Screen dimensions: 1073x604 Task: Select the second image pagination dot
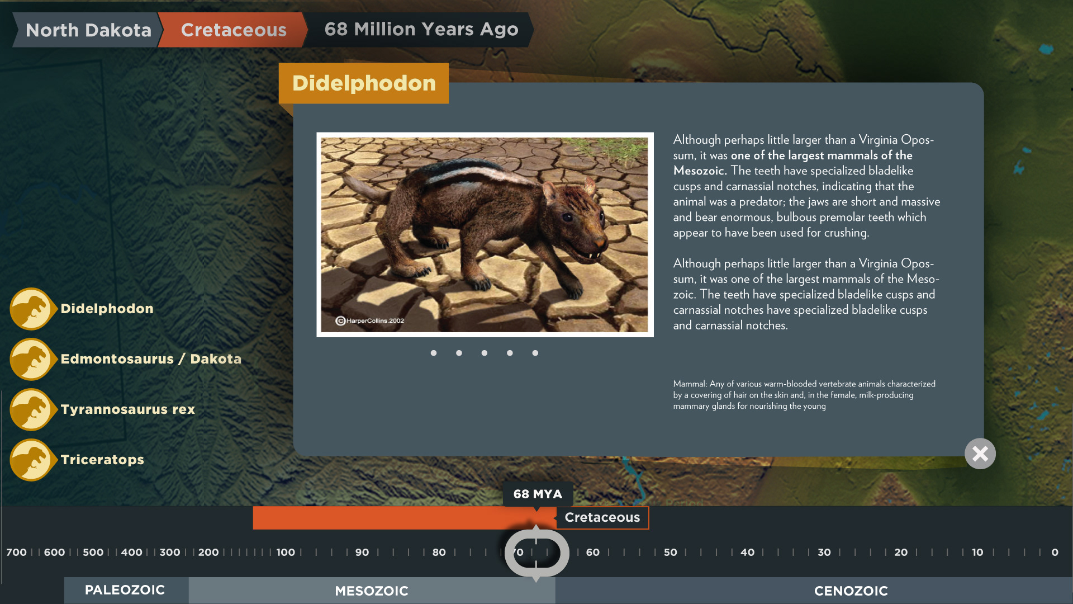(x=459, y=353)
